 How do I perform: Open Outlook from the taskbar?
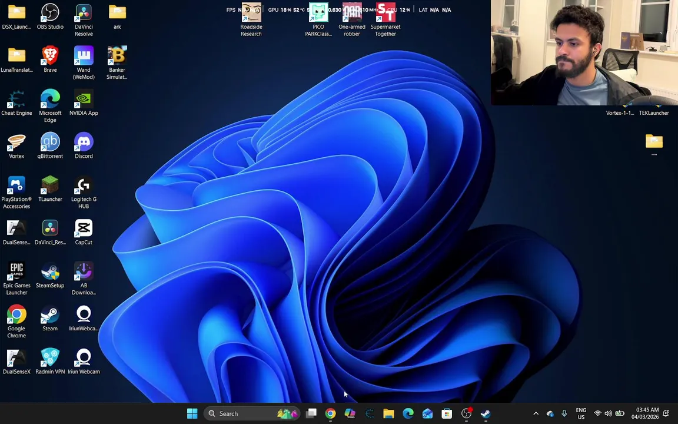pyautogui.click(x=427, y=413)
